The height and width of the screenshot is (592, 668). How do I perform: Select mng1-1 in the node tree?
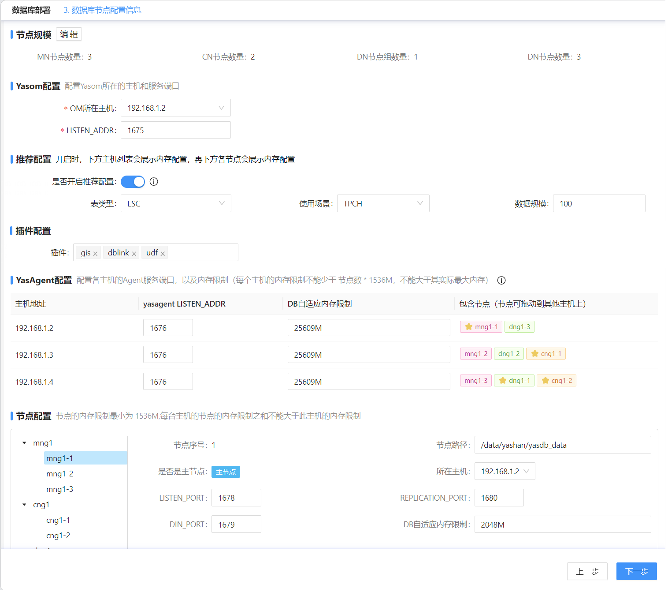[x=85, y=458]
